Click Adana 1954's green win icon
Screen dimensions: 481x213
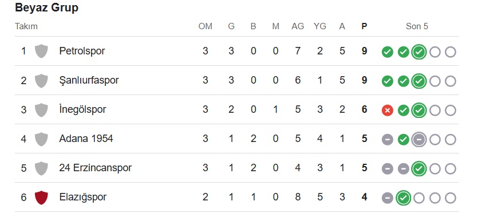coord(403,140)
